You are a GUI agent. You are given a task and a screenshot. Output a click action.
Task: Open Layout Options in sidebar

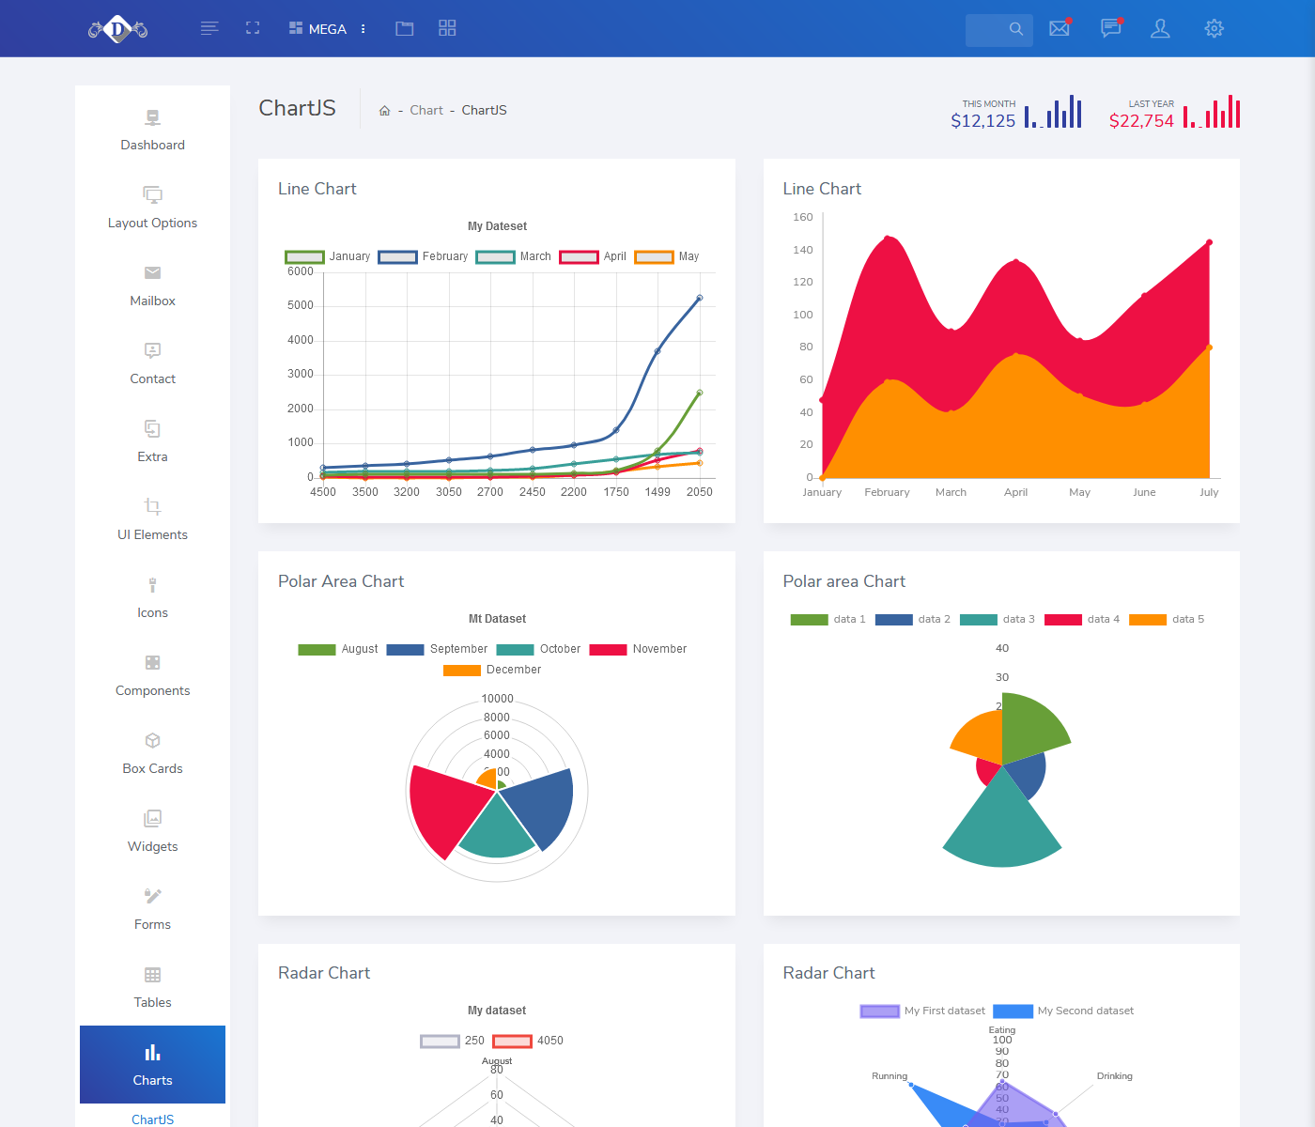[152, 208]
